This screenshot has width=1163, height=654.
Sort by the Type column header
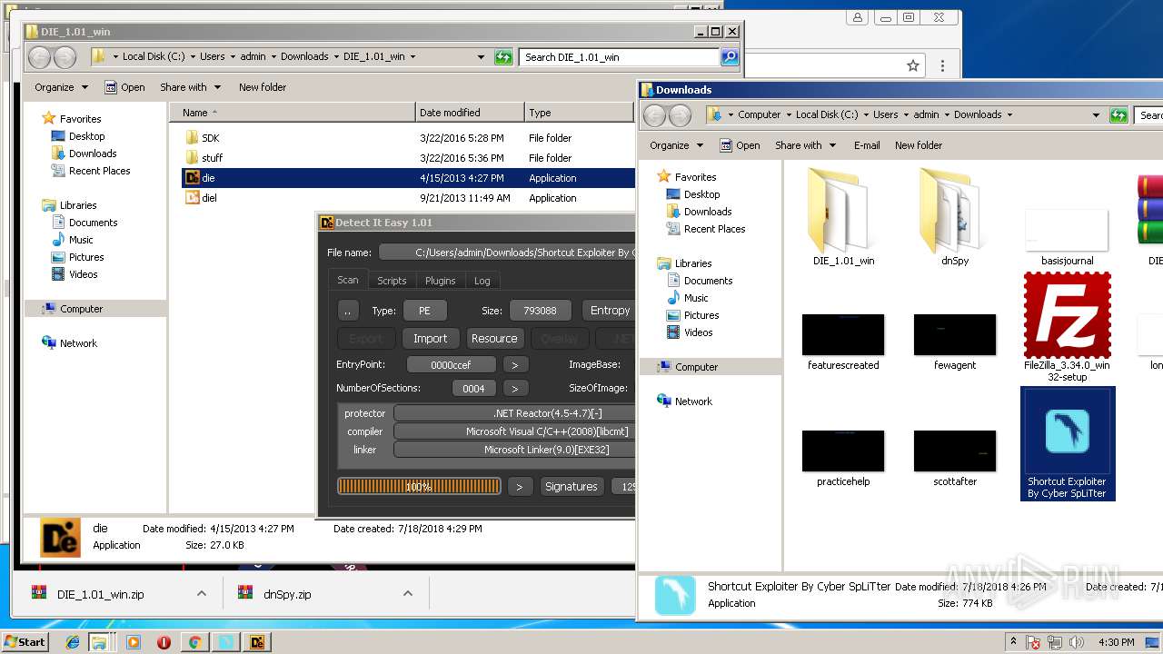pyautogui.click(x=579, y=113)
